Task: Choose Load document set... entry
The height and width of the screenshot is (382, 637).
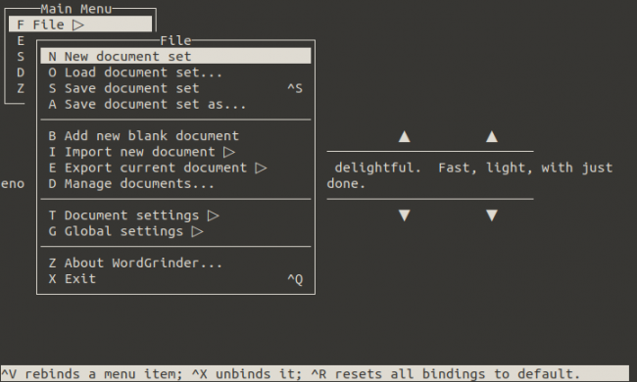Action: point(175,72)
